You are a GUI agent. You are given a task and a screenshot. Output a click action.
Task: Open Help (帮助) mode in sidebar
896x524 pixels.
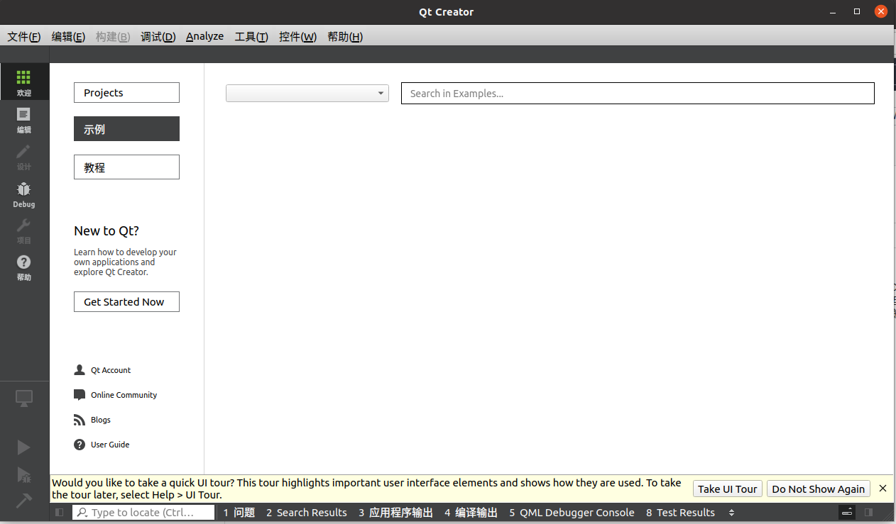(x=24, y=268)
